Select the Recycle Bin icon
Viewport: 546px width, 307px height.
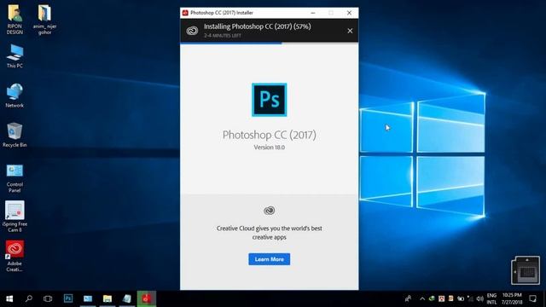[15, 135]
